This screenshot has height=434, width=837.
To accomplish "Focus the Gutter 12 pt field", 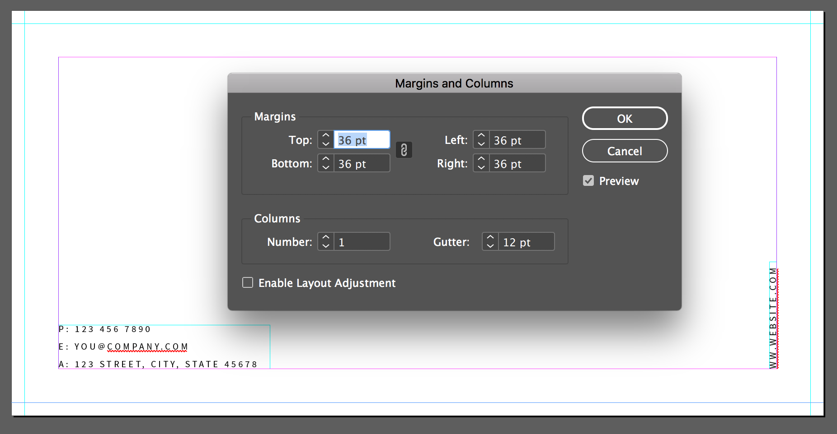I will (x=526, y=242).
